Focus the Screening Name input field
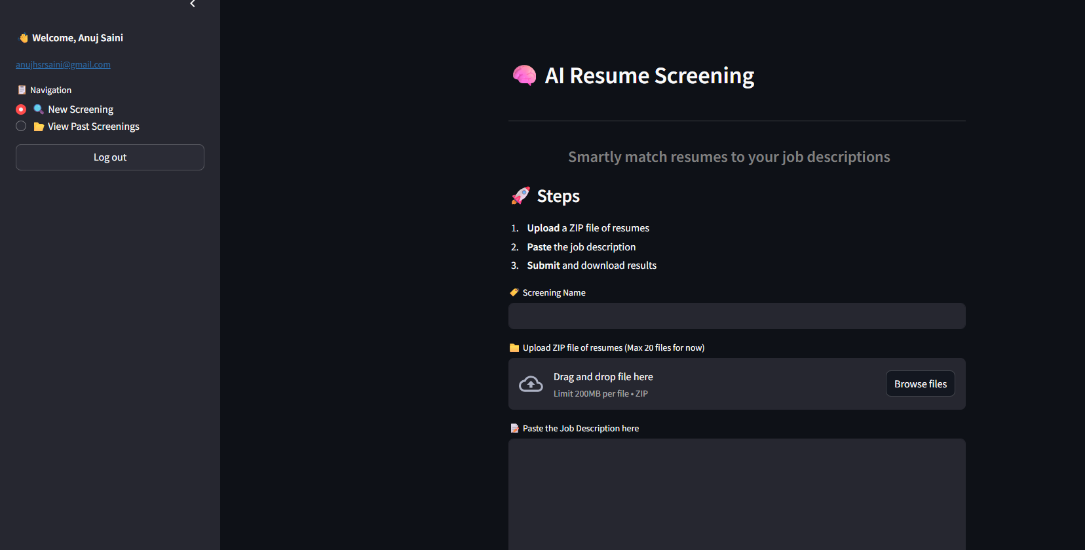This screenshot has width=1085, height=550. coord(737,316)
